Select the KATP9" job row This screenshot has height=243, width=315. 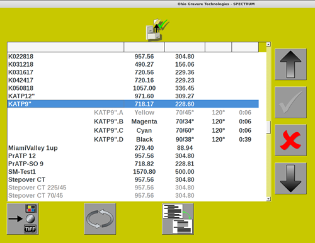pos(133,104)
